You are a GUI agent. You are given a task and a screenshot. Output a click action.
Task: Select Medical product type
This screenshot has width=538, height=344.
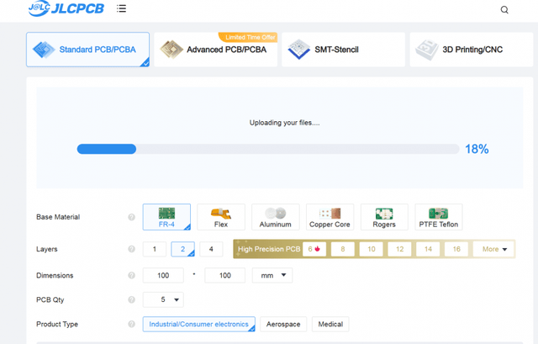[330, 324]
